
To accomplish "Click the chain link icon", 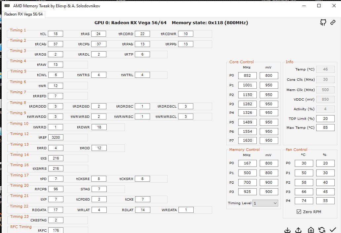I will pyautogui.click(x=333, y=22).
